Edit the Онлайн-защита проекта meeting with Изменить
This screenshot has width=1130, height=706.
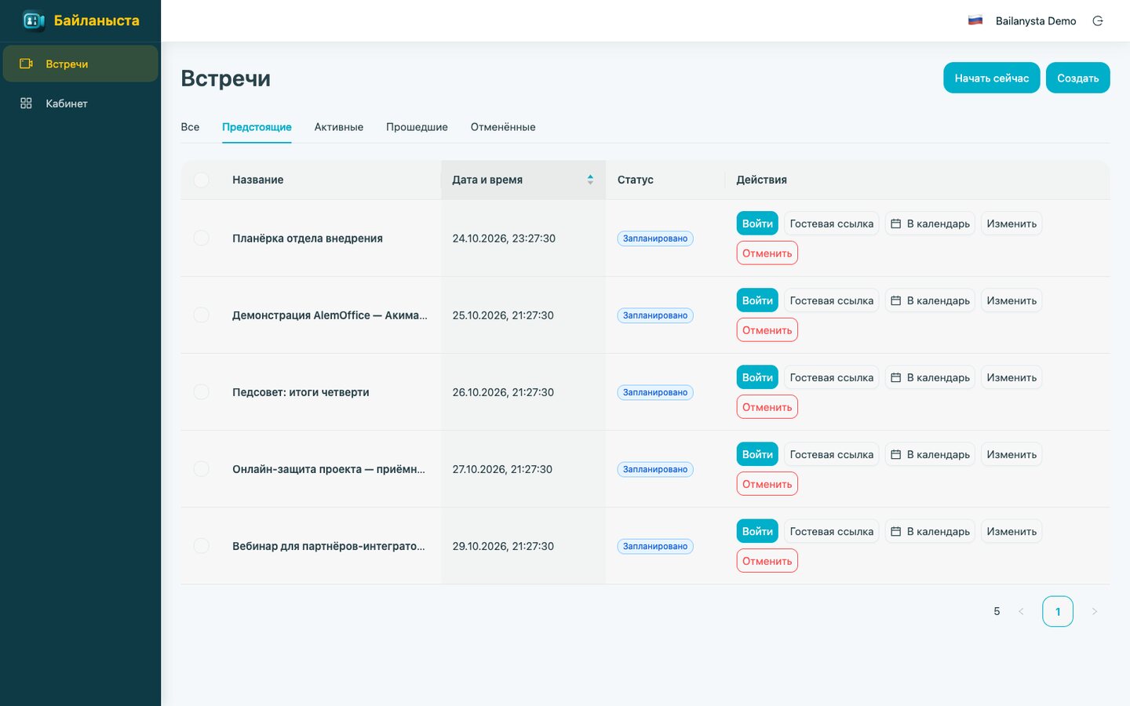1012,454
